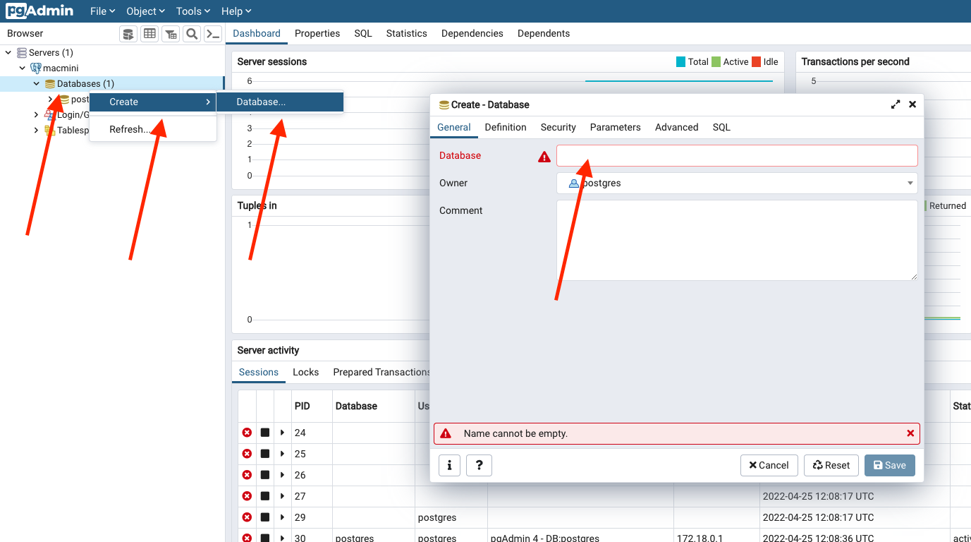Select Create in the context menu
This screenshot has width=971, height=542.
[x=152, y=102]
